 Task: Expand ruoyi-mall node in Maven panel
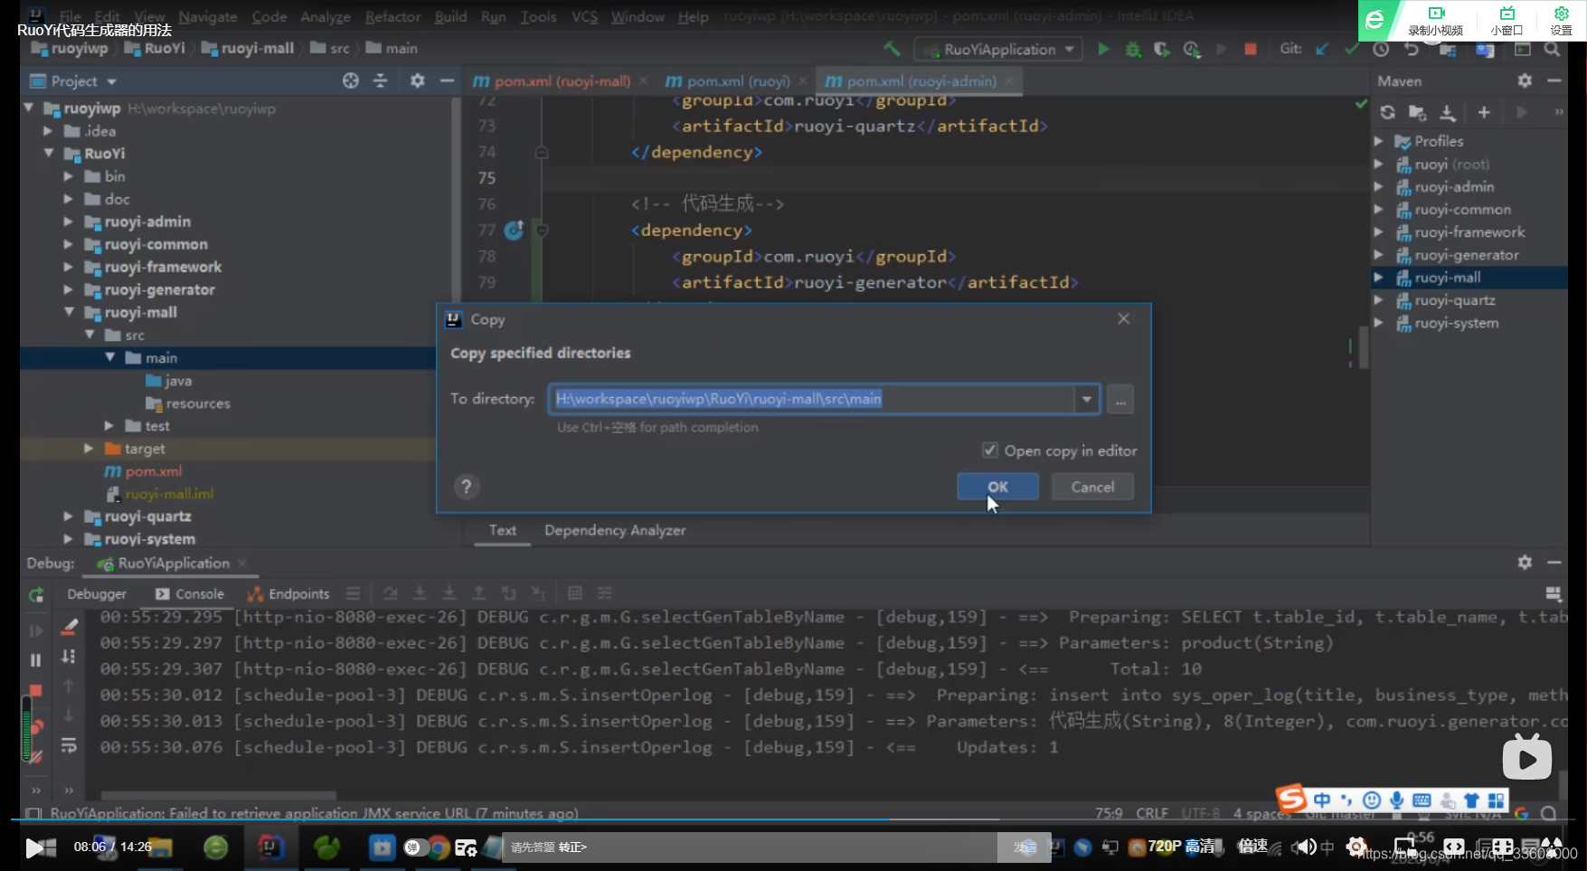click(x=1378, y=278)
